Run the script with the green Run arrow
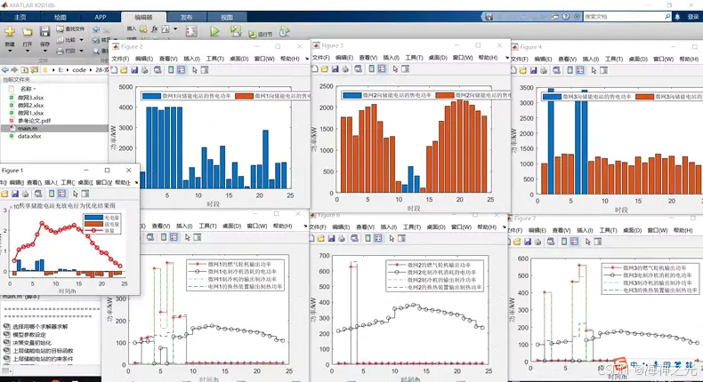This screenshot has width=703, height=382. pyautogui.click(x=214, y=31)
